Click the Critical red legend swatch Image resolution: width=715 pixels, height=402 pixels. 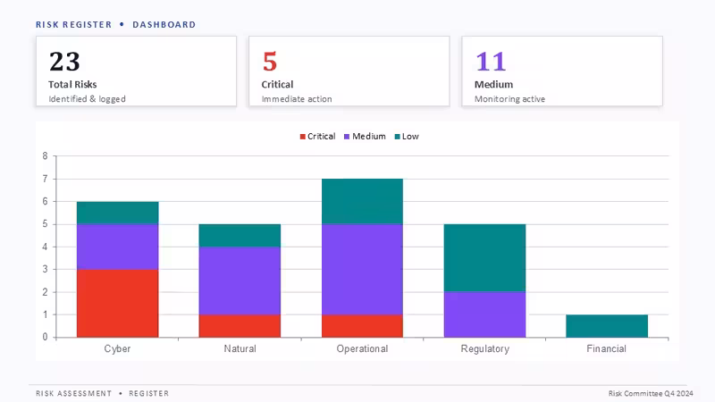[302, 137]
